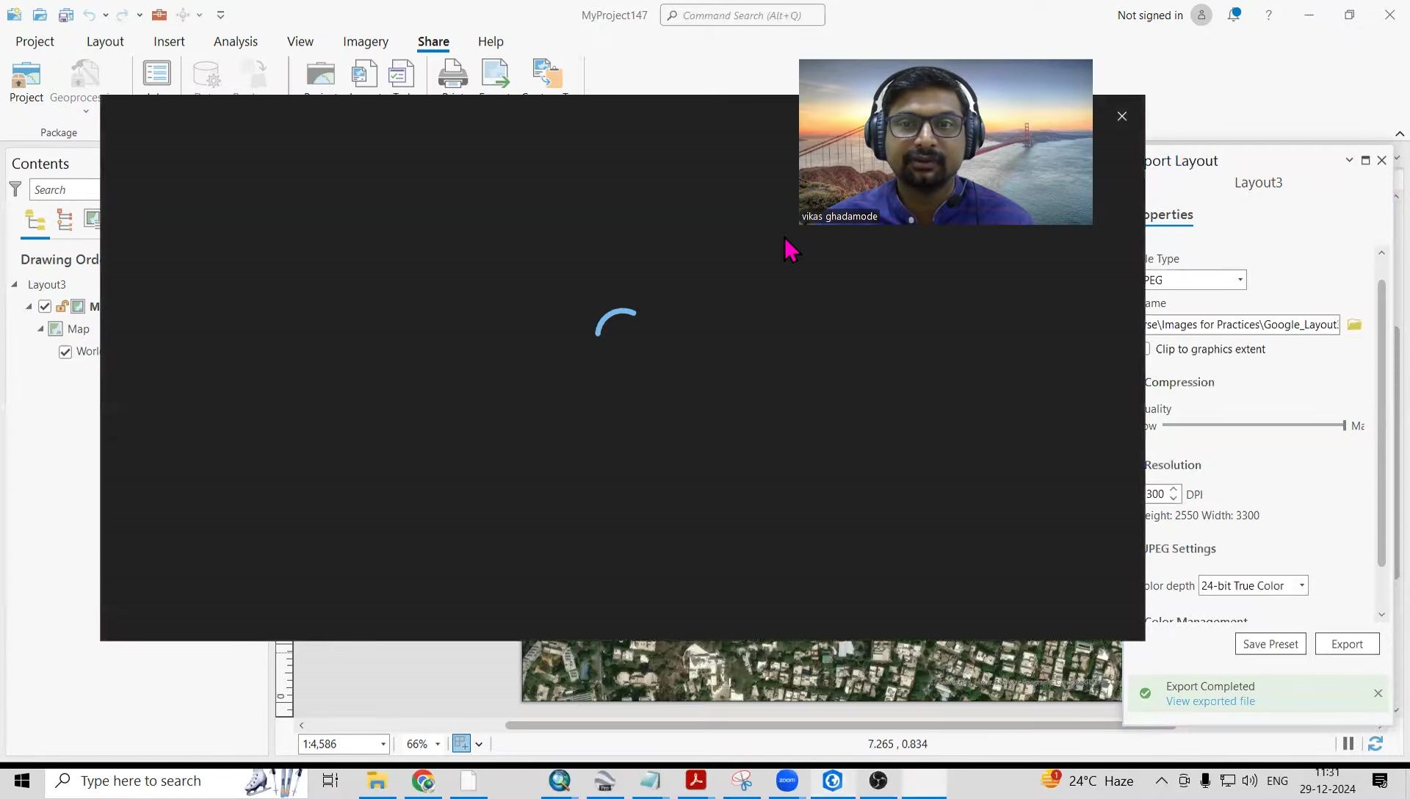The width and height of the screenshot is (1410, 799).
Task: Click the Print layout printer icon
Action: click(x=452, y=74)
